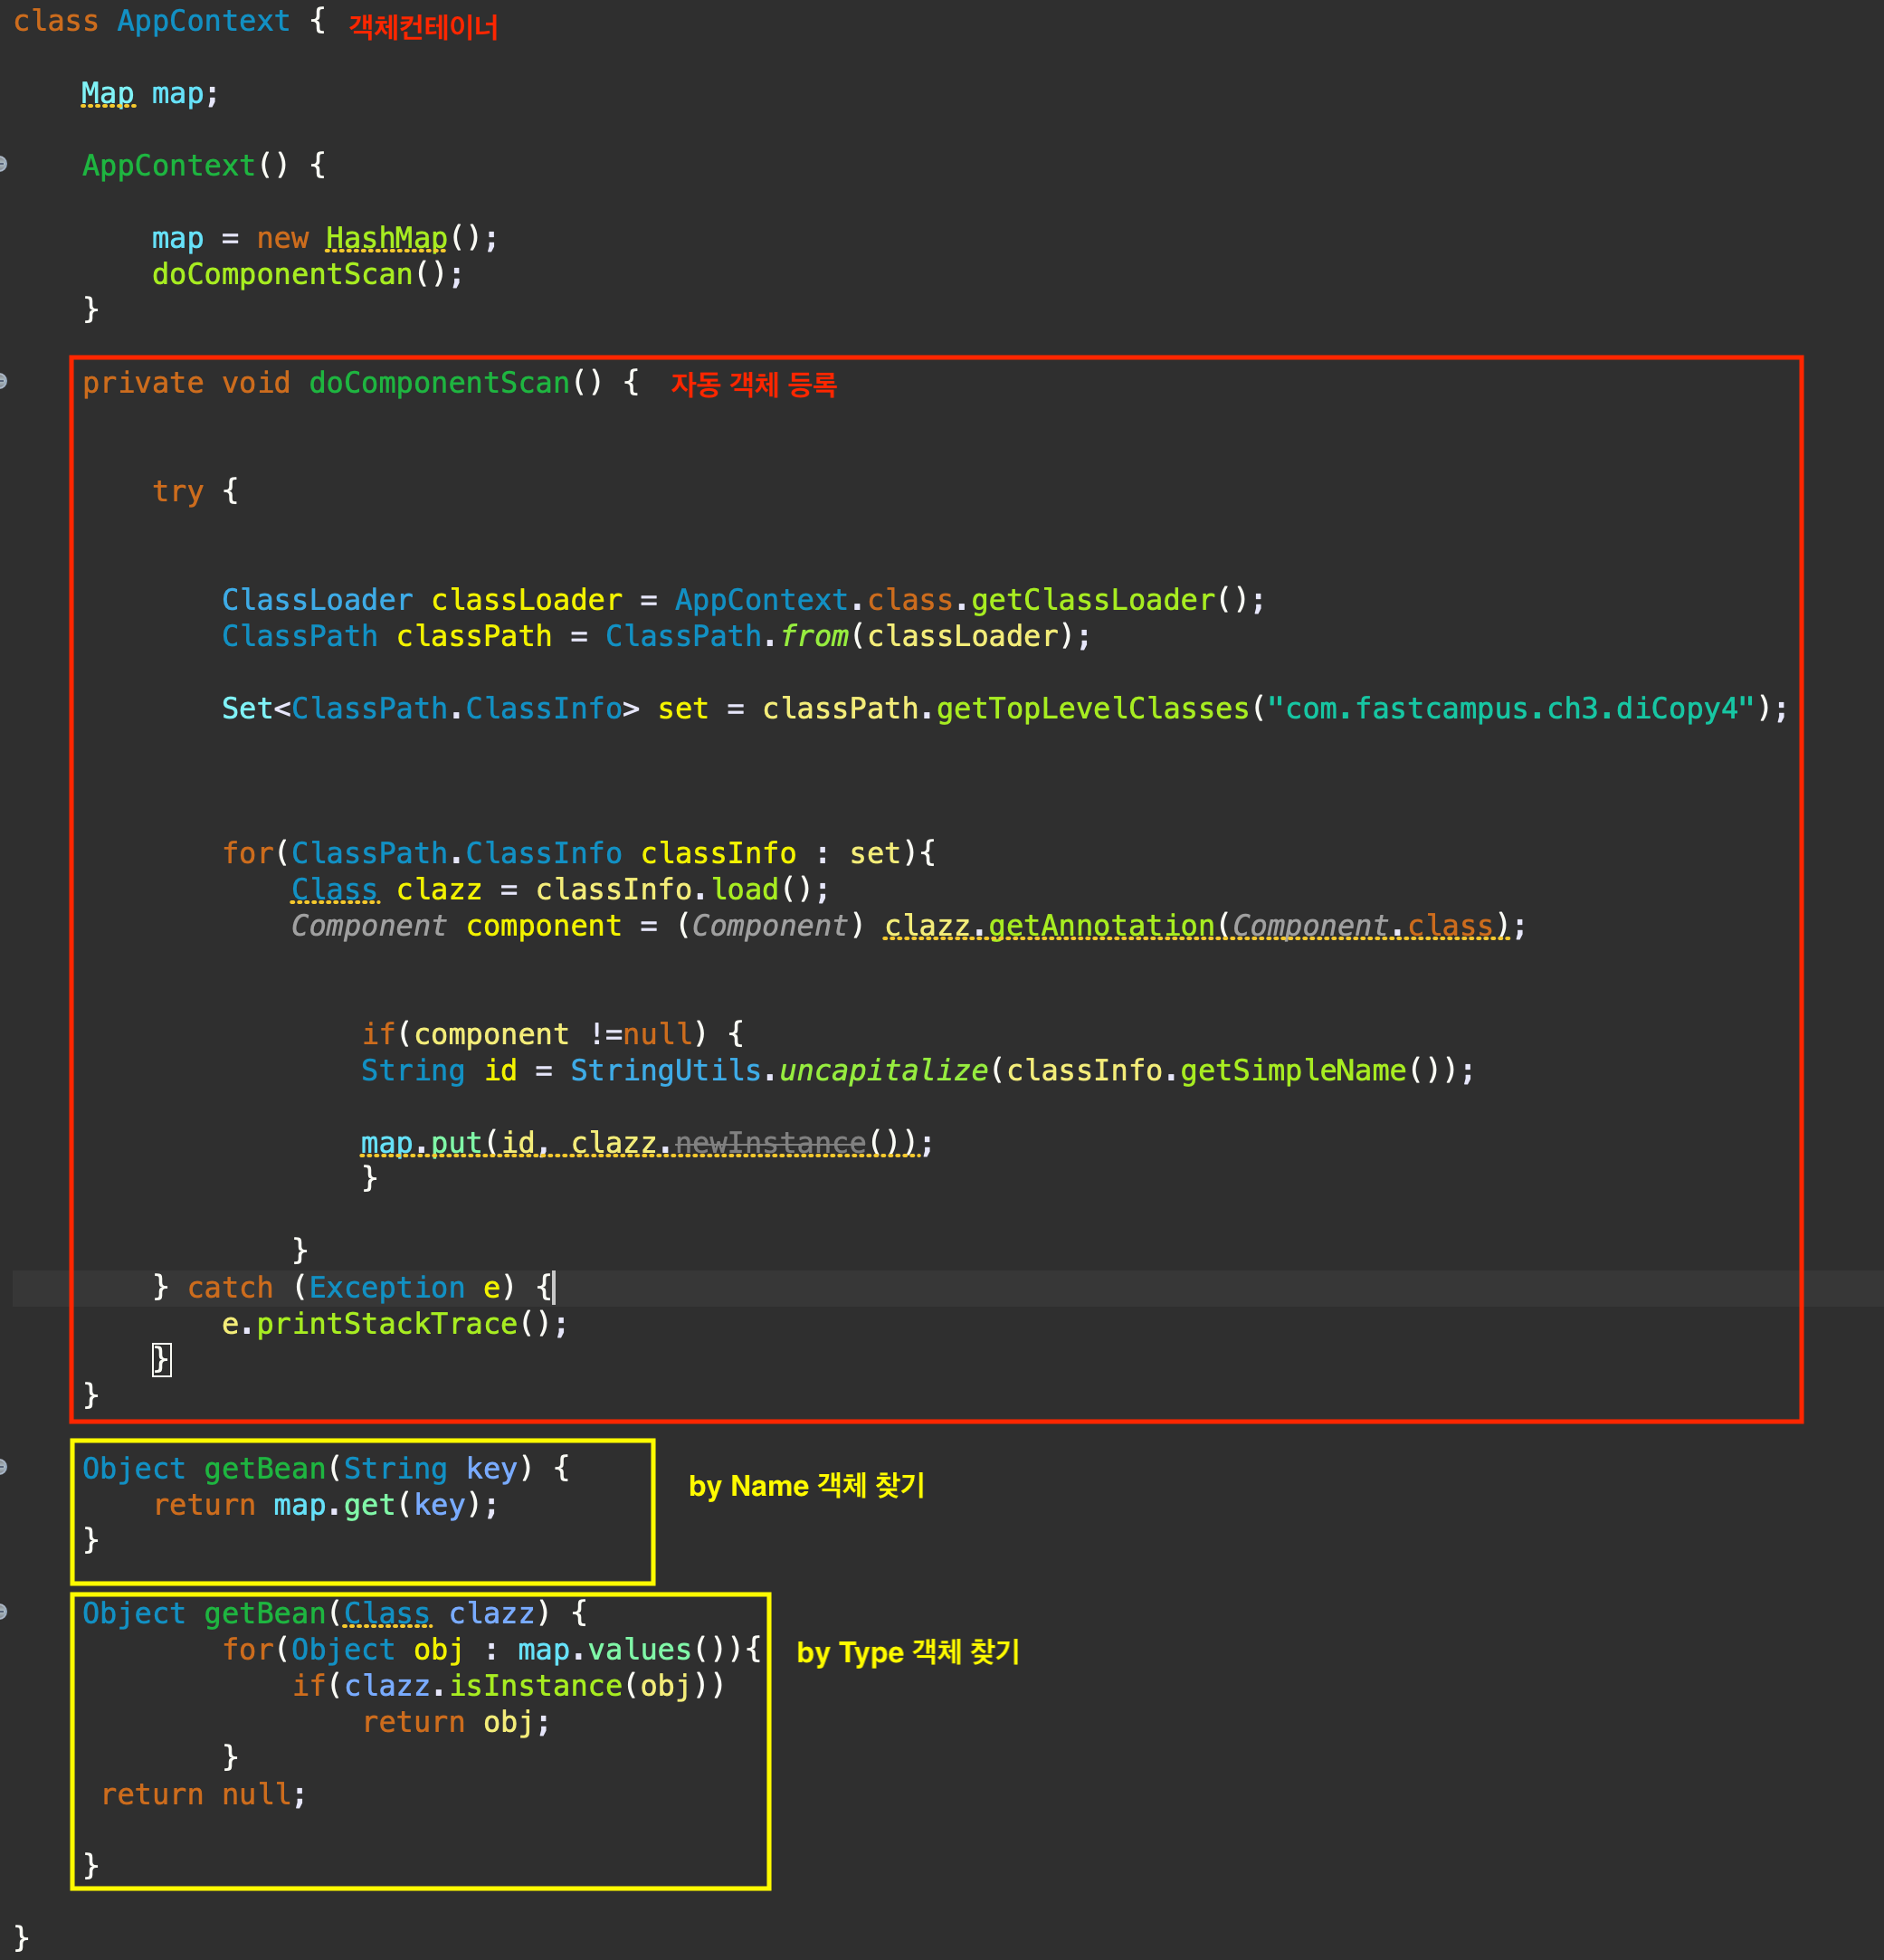The image size is (1884, 1960).
Task: Click the deprecated newInstance method call
Action: pos(770,1142)
